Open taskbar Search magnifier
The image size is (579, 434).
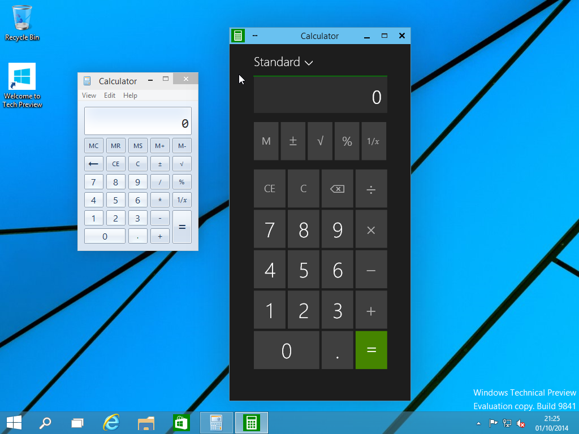point(45,423)
